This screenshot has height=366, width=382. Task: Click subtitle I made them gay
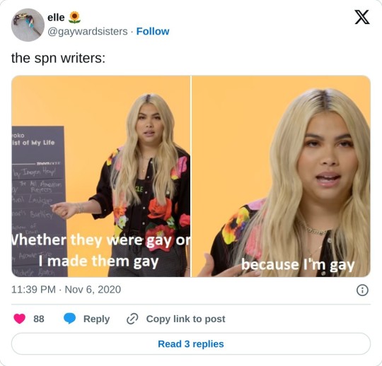coord(98,261)
